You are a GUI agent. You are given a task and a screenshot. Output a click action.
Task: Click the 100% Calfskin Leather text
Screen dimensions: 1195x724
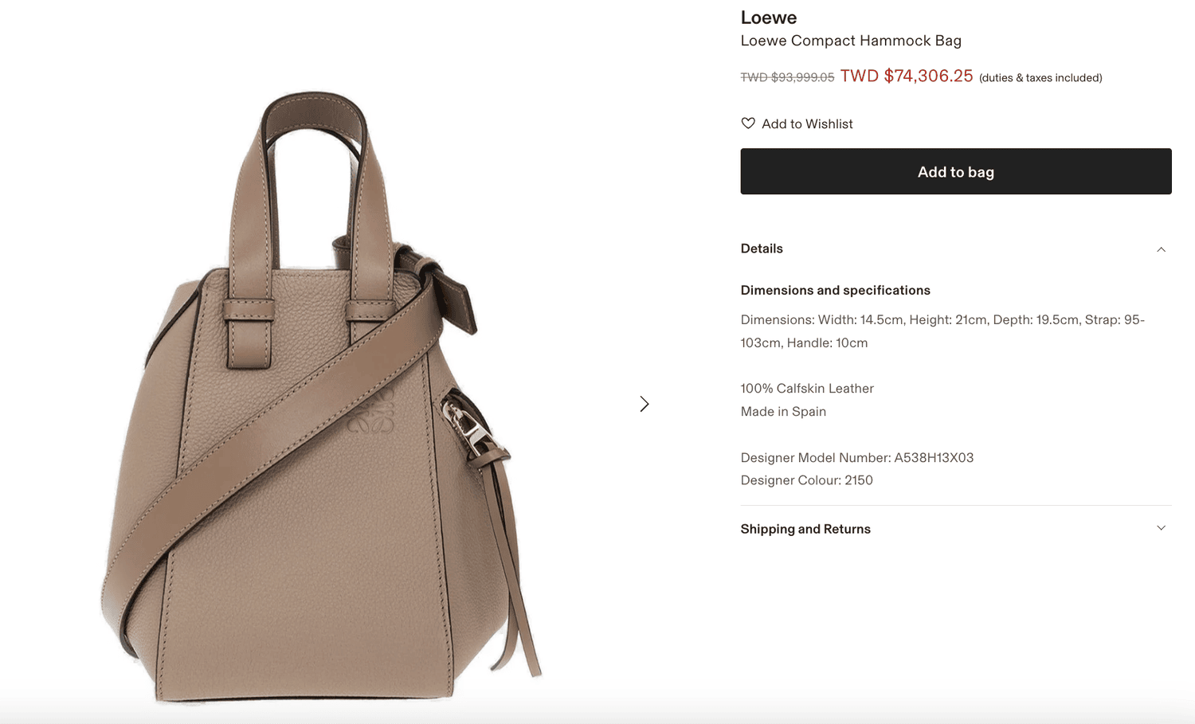(x=807, y=389)
